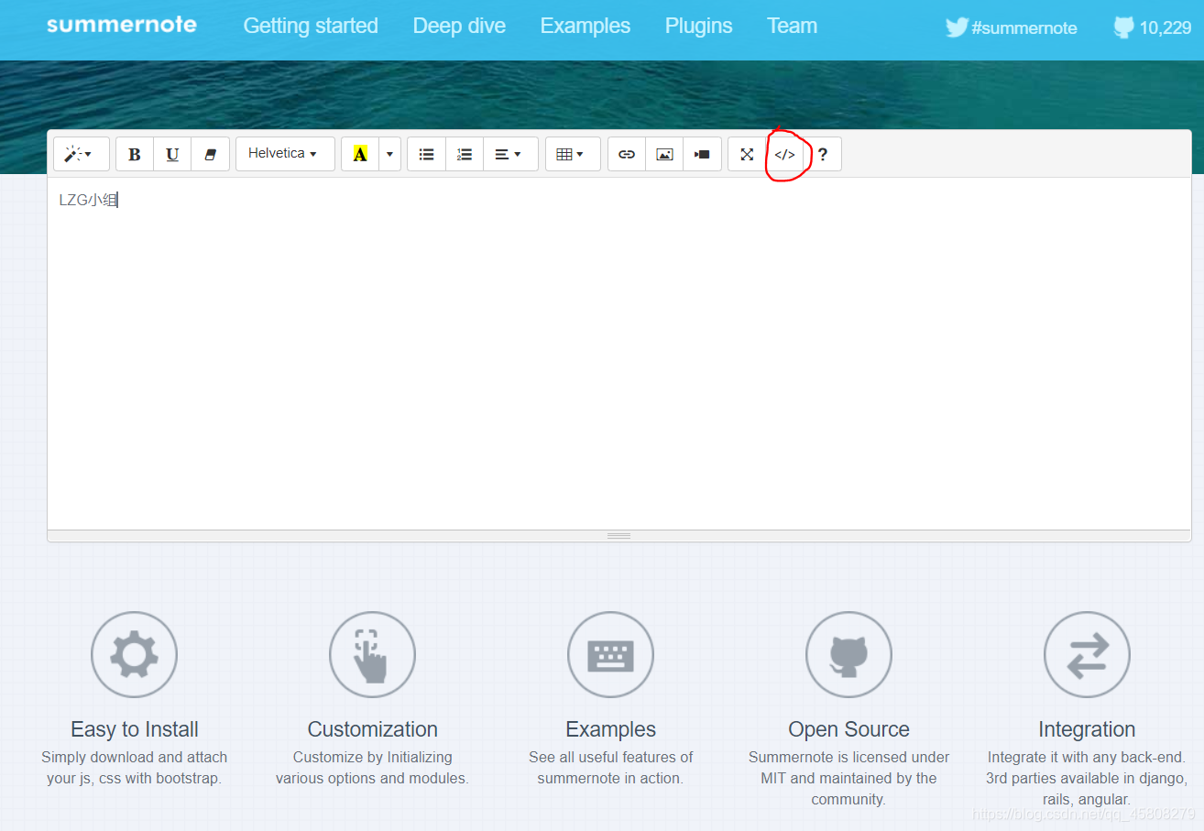
Task: Open the Team menu item
Action: [793, 26]
